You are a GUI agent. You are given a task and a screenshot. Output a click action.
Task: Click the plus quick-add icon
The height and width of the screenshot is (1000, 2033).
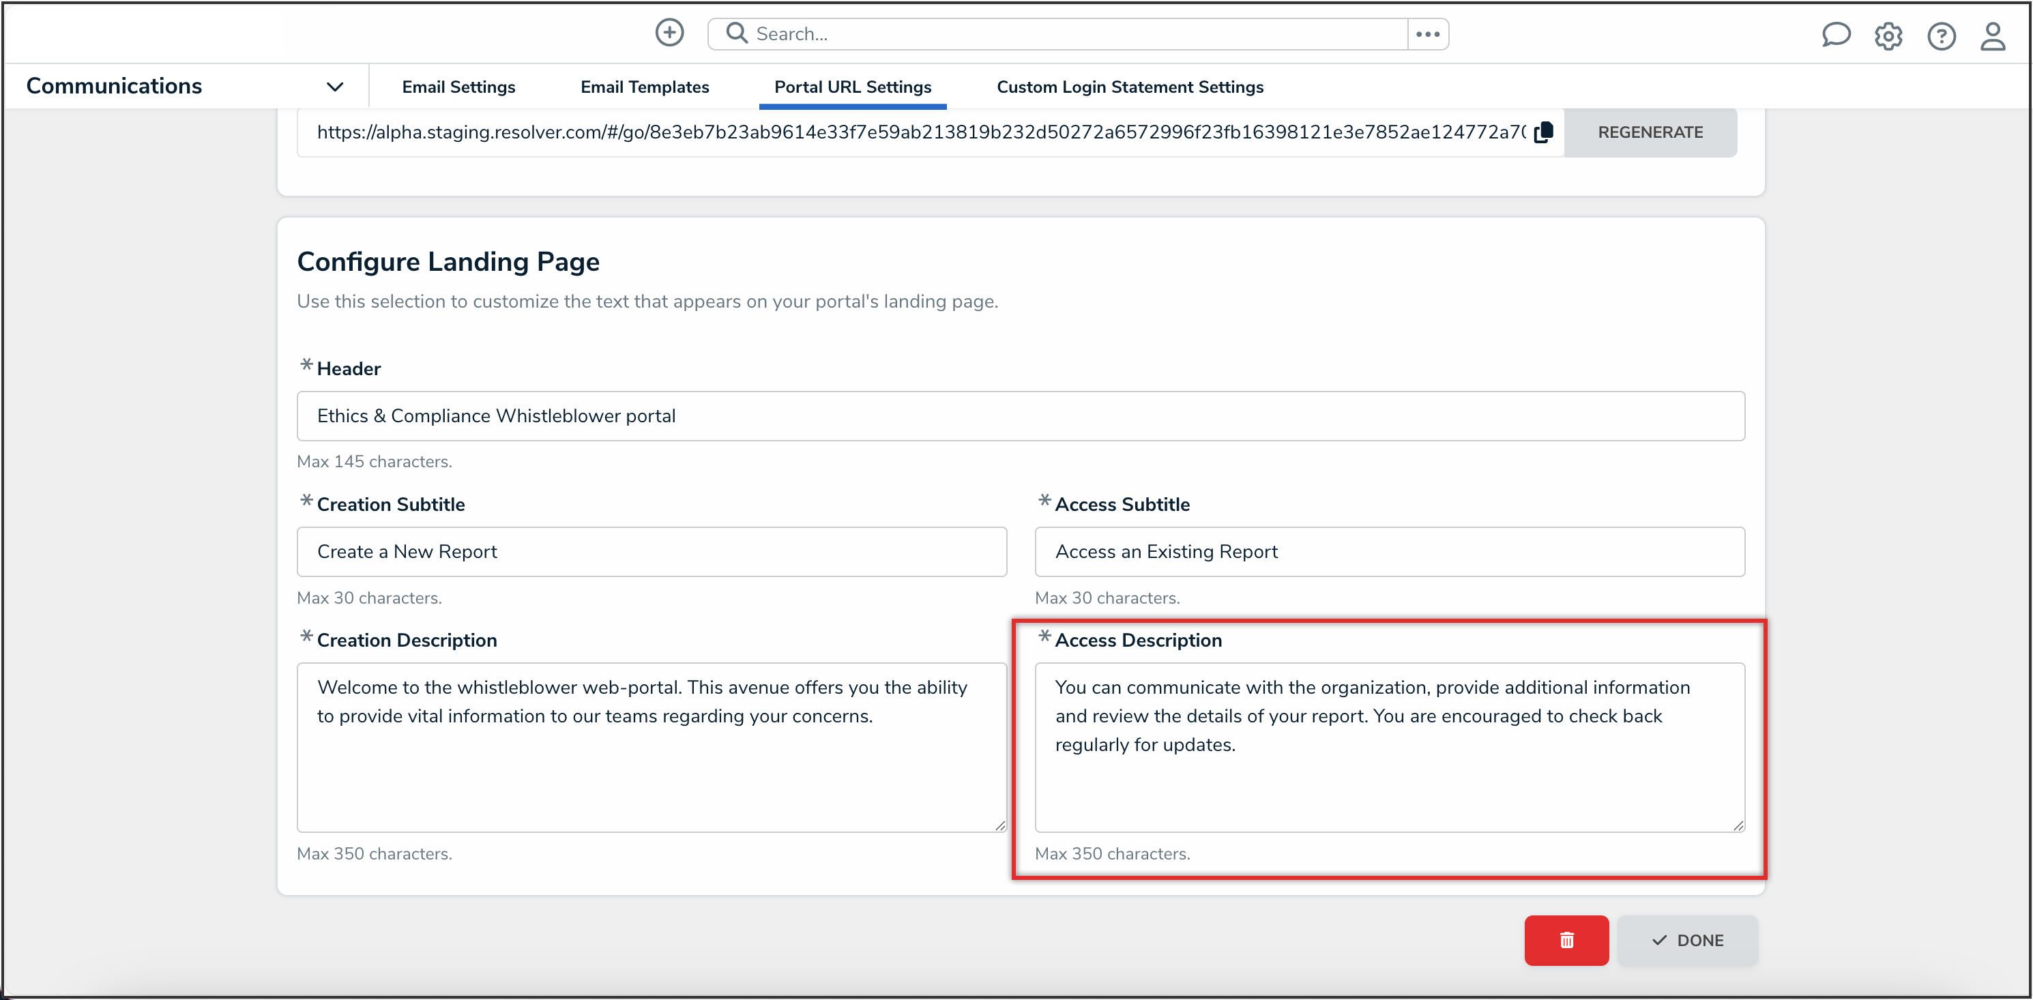click(669, 33)
